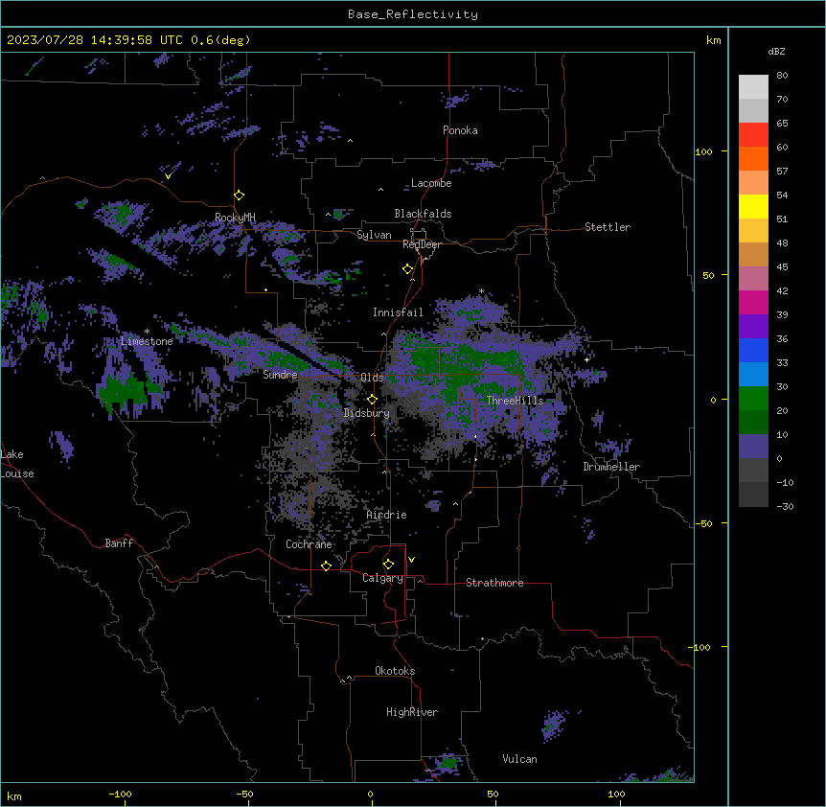Screen dimensions: 826x807
Task: Click the -100 tick on bottom axis
Action: click(x=120, y=795)
